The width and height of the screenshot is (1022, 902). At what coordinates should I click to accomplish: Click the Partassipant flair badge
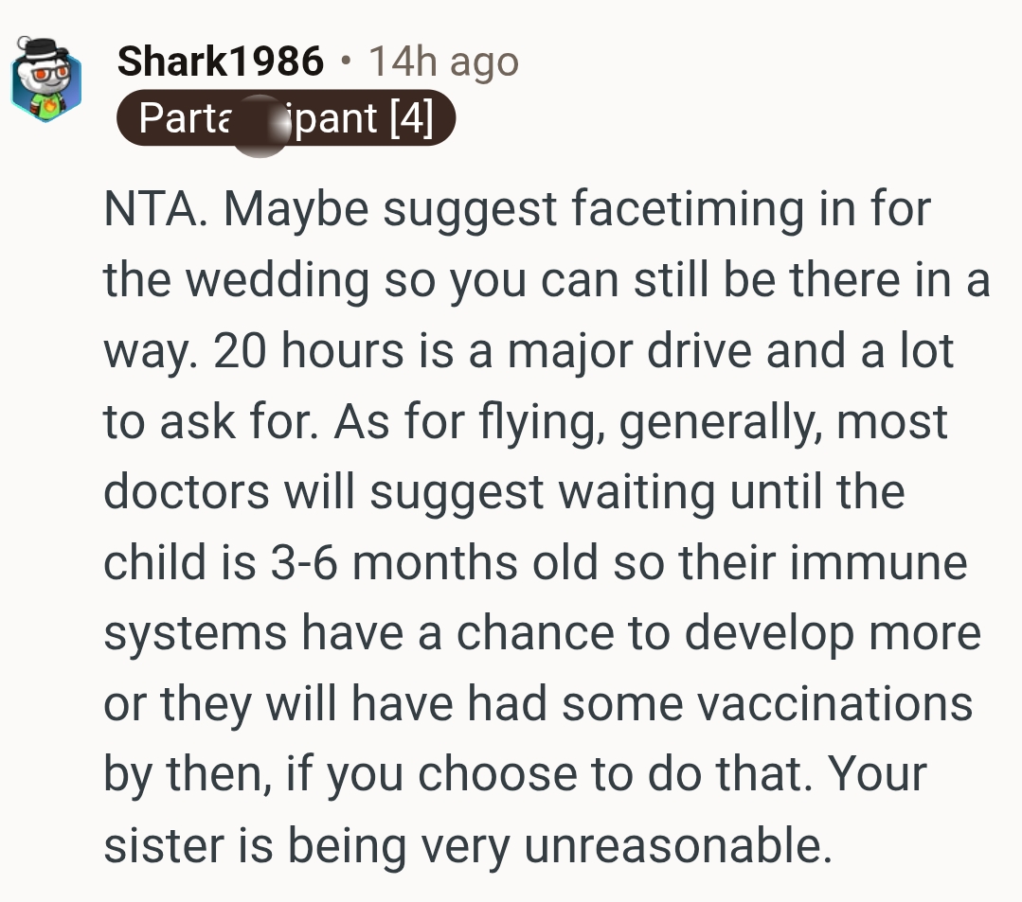pyautogui.click(x=285, y=120)
